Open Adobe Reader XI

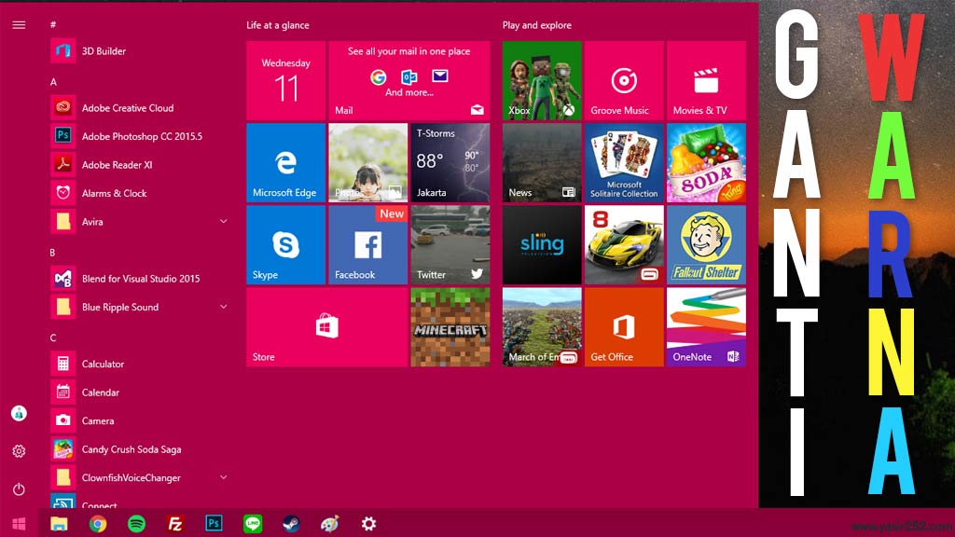141,165
